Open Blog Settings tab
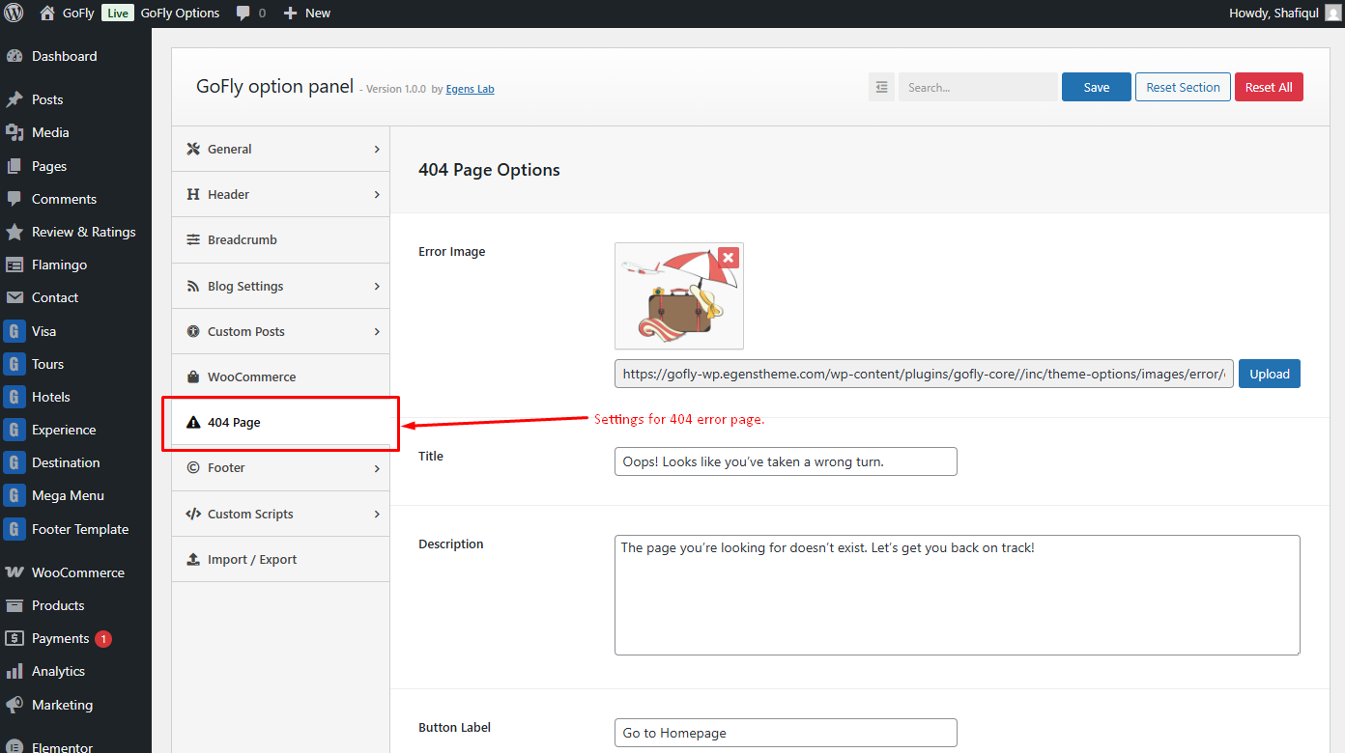 [281, 286]
